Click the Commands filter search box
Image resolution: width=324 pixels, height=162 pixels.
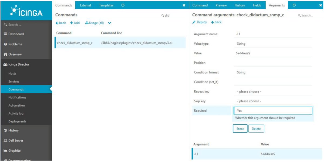tap(173, 16)
